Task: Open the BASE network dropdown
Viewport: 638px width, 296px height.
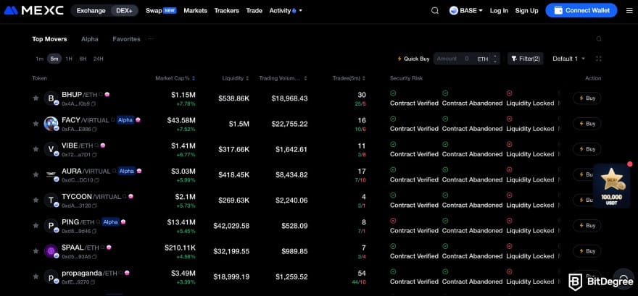Action: (466, 11)
